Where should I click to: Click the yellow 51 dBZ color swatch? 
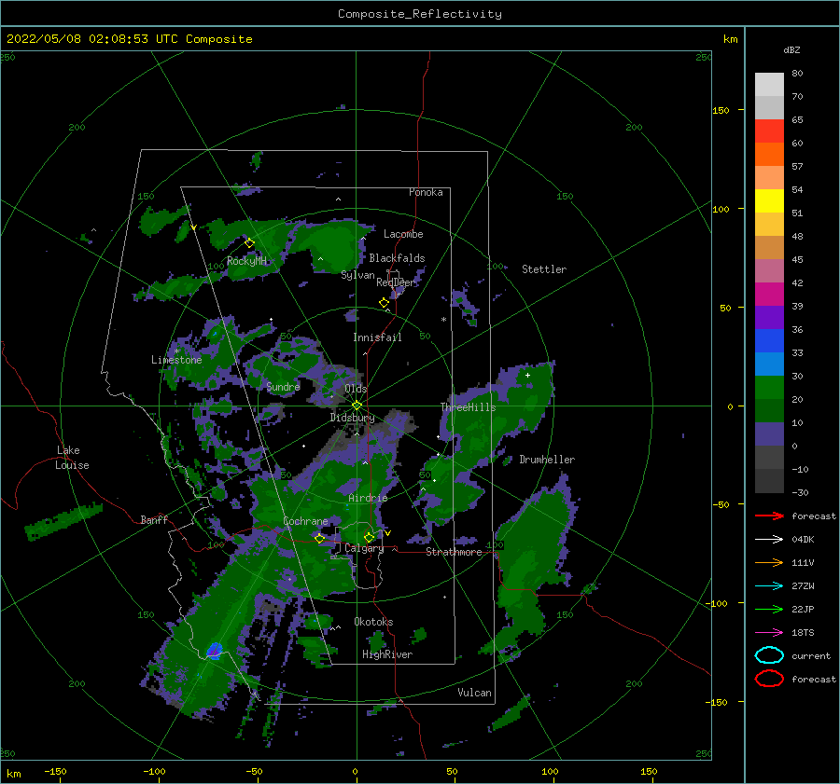[769, 201]
